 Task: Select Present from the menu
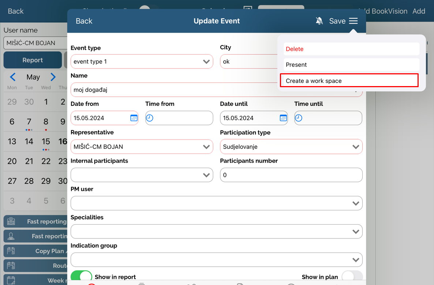[x=351, y=65]
